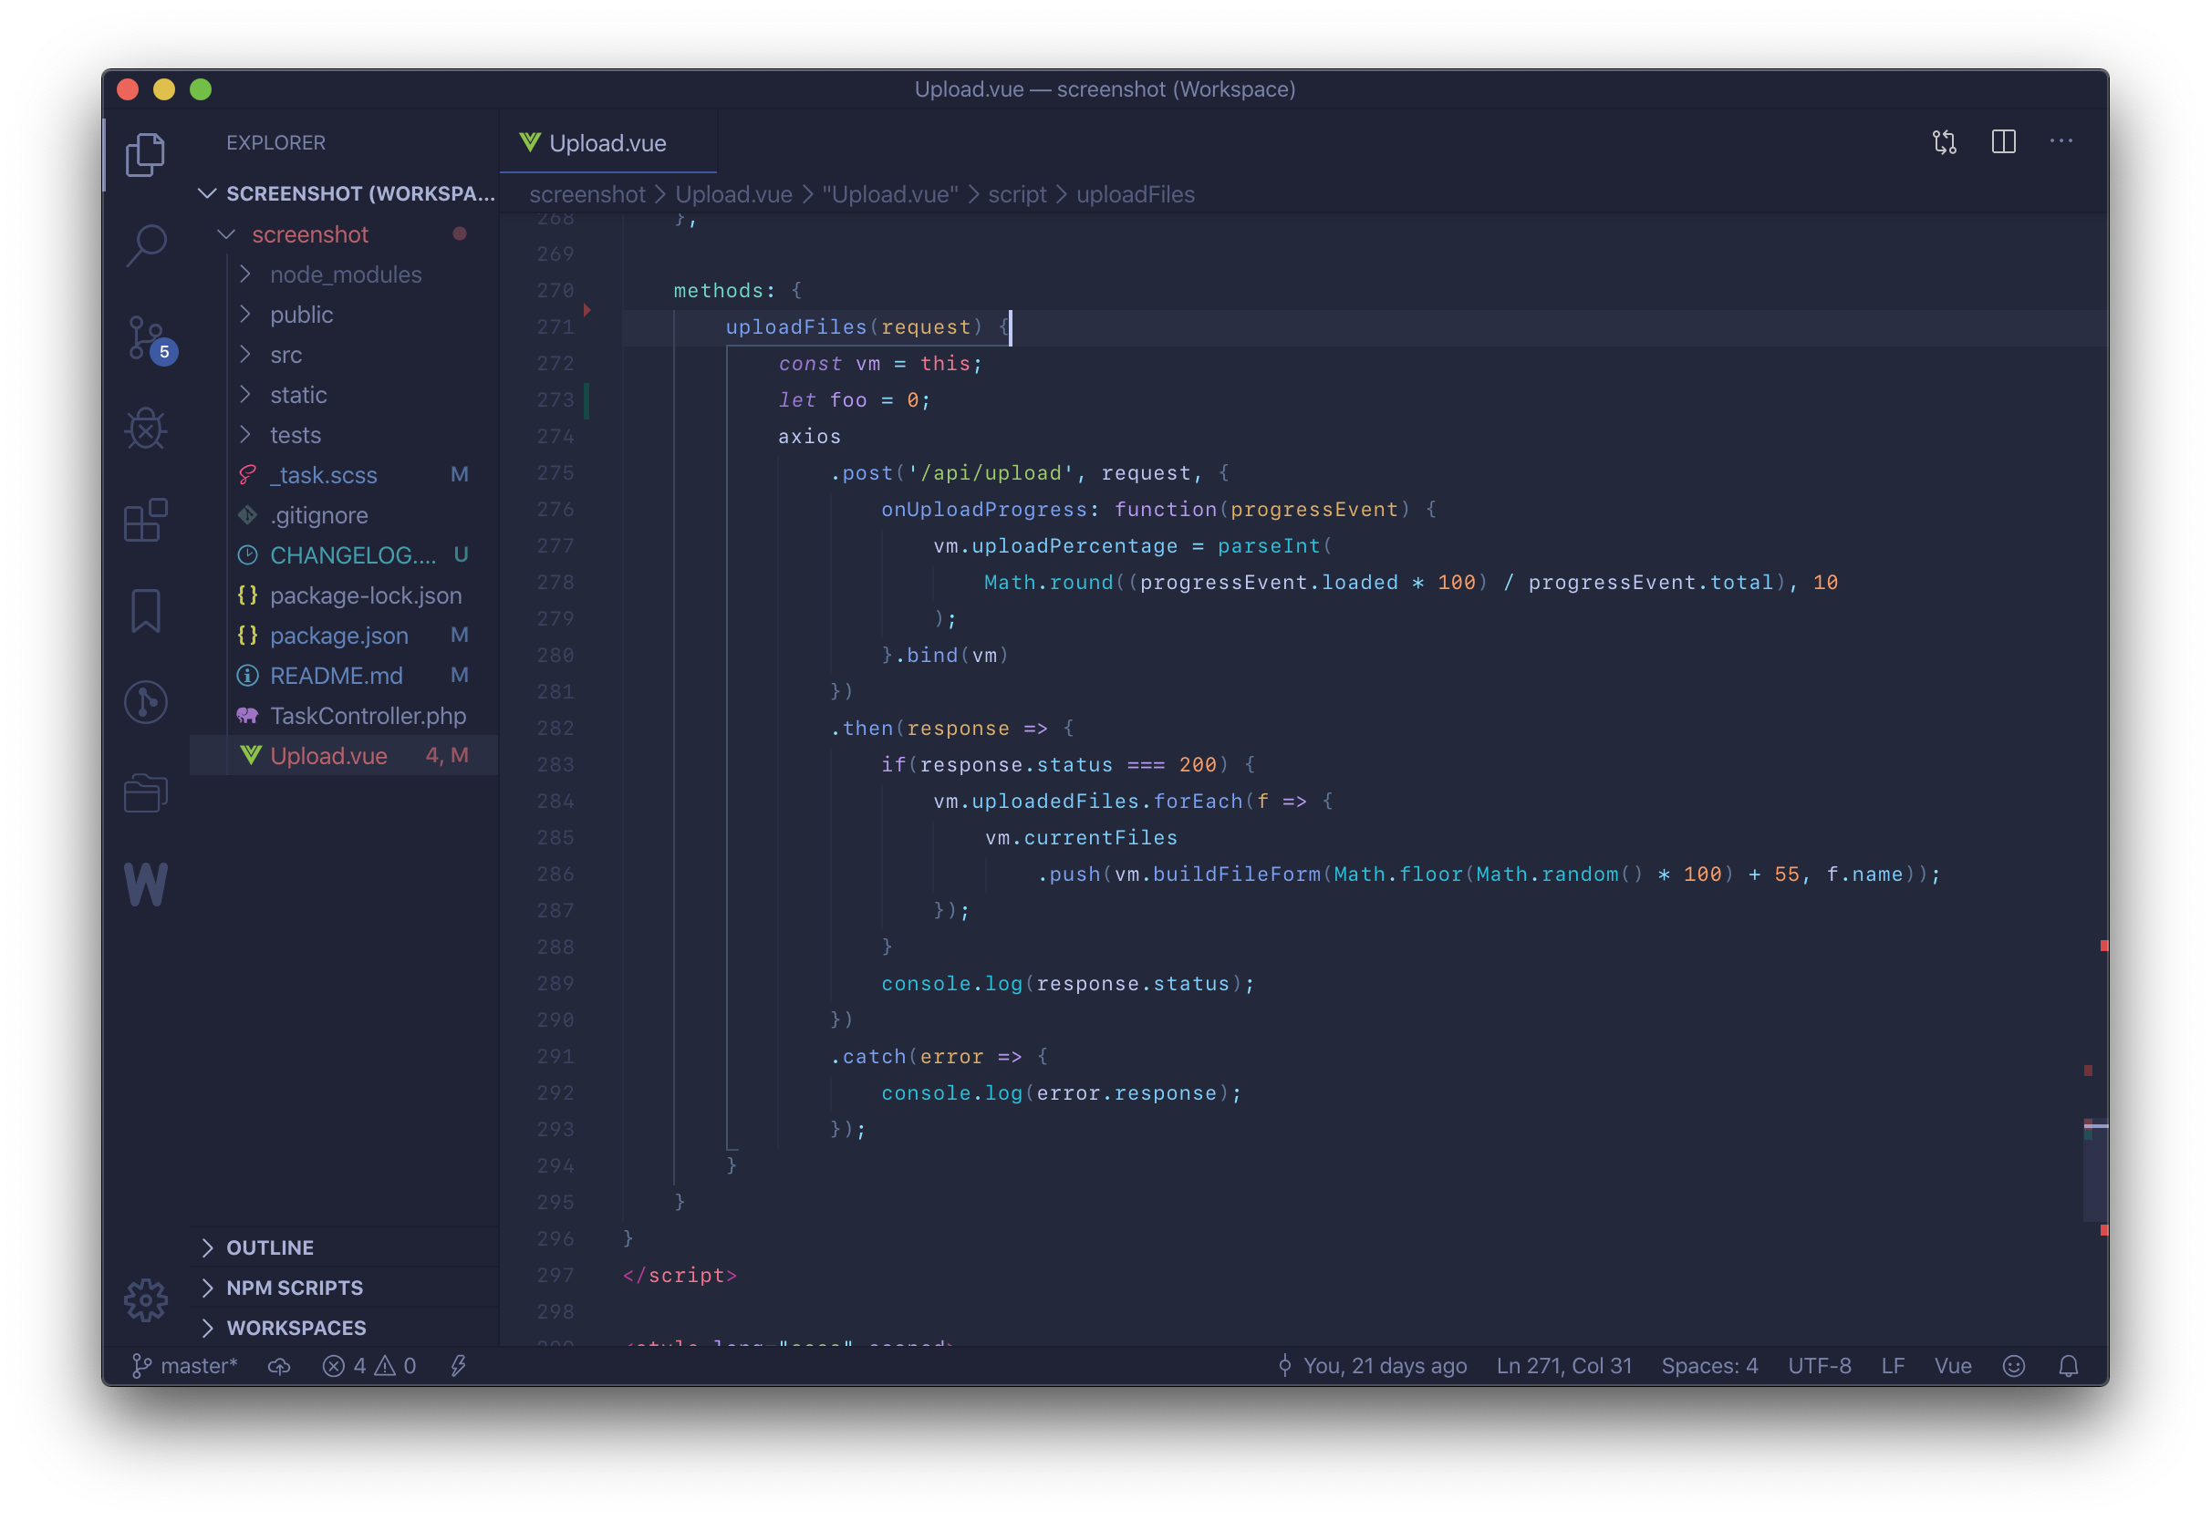Split the editor to the right
Viewport: 2211px width, 1521px height.
pyautogui.click(x=2003, y=141)
